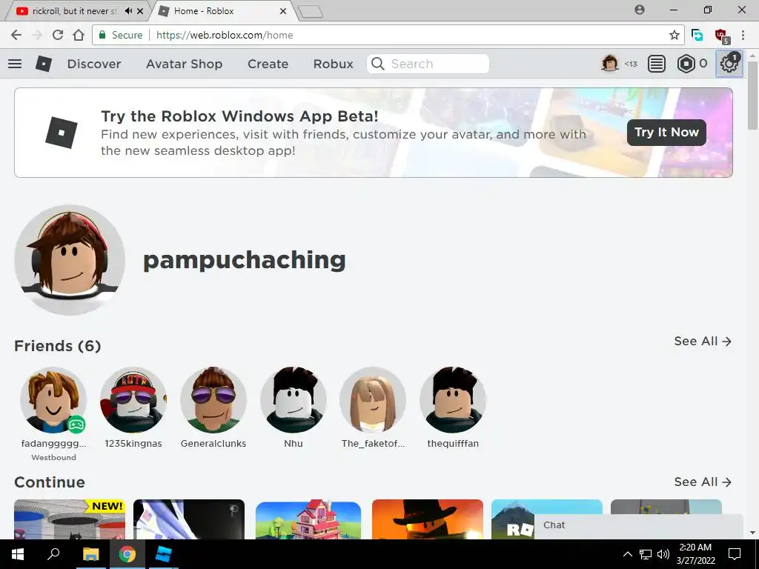The height and width of the screenshot is (569, 759).
Task: See All friends link
Action: pos(703,341)
